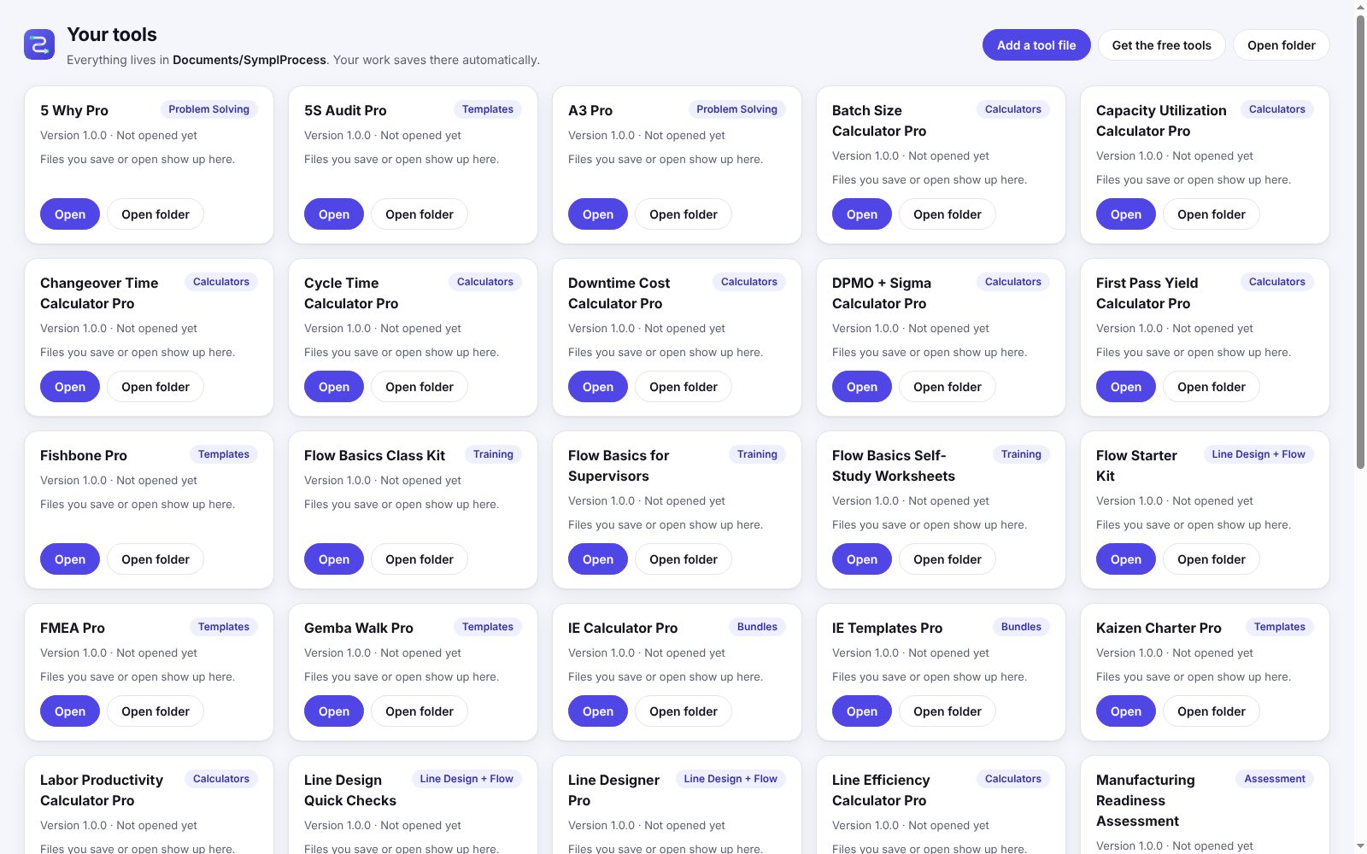Open Downtime Cost Calculator Pro
Screen dimensions: 1367x854
point(598,387)
